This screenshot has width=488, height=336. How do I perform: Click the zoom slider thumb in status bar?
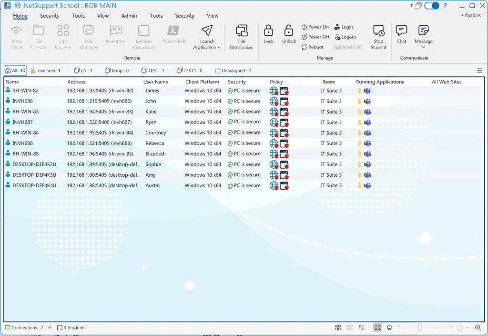tap(420, 327)
